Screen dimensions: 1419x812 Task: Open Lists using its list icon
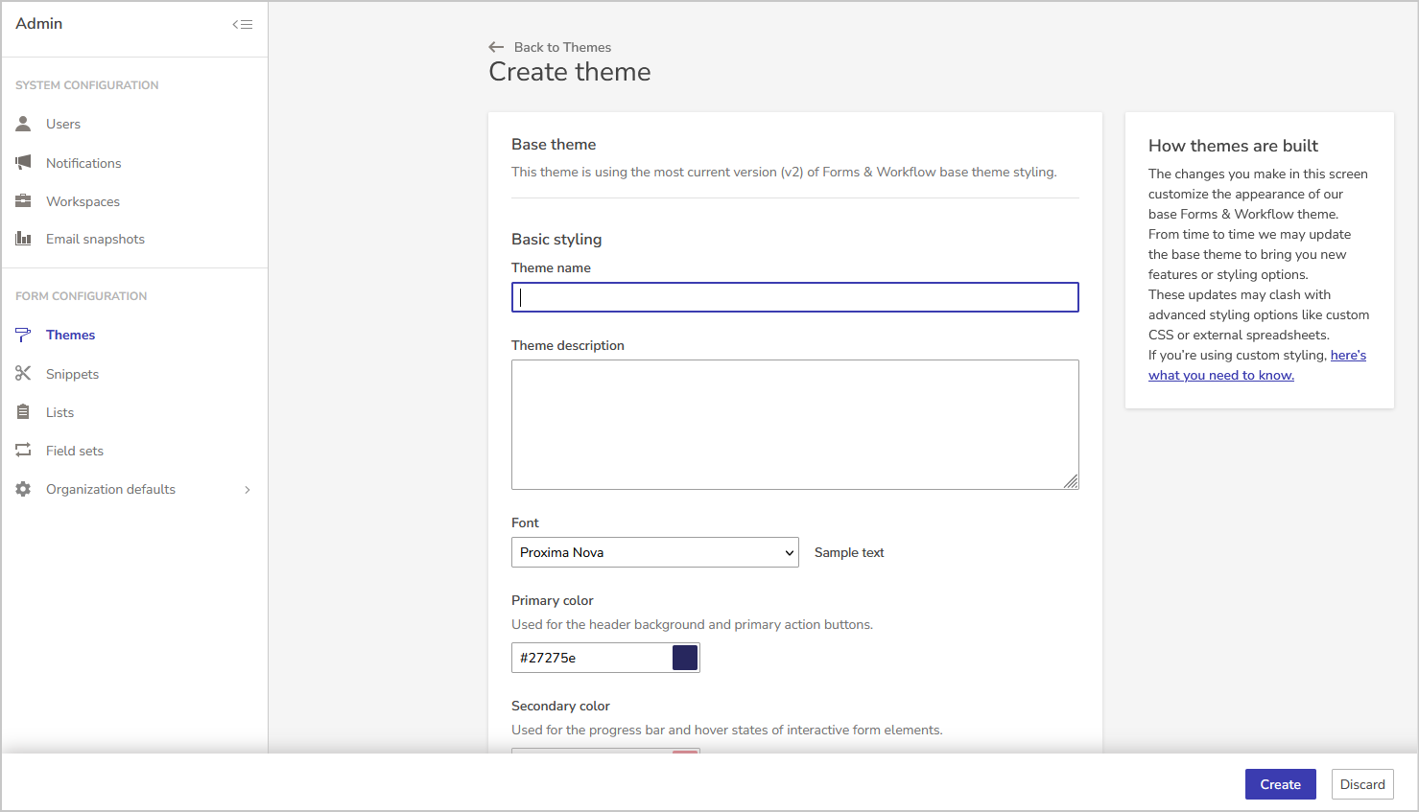tap(22, 411)
